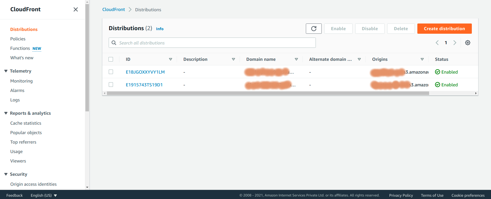Screen dimensions: 491x199
Task: Open Cookie preferences link
Action: pos(468,195)
